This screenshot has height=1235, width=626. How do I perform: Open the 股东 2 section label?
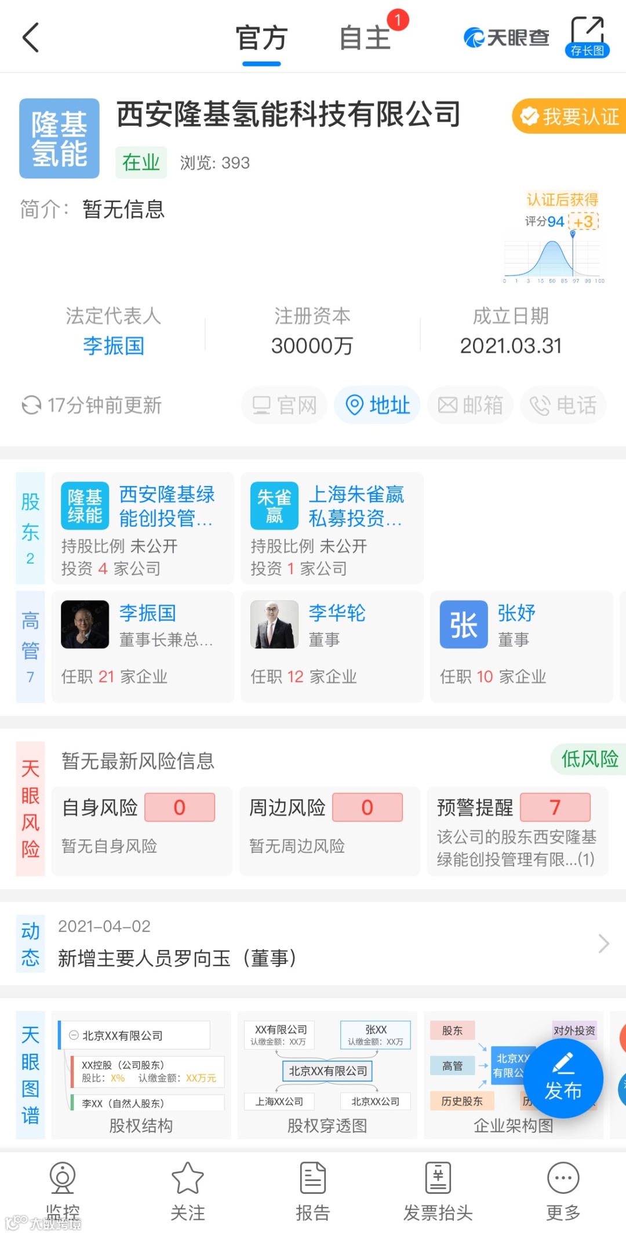click(x=30, y=528)
